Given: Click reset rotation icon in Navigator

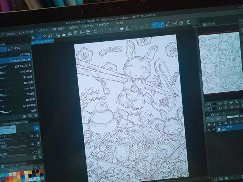Looking at the screenshot, I should point(231,107).
